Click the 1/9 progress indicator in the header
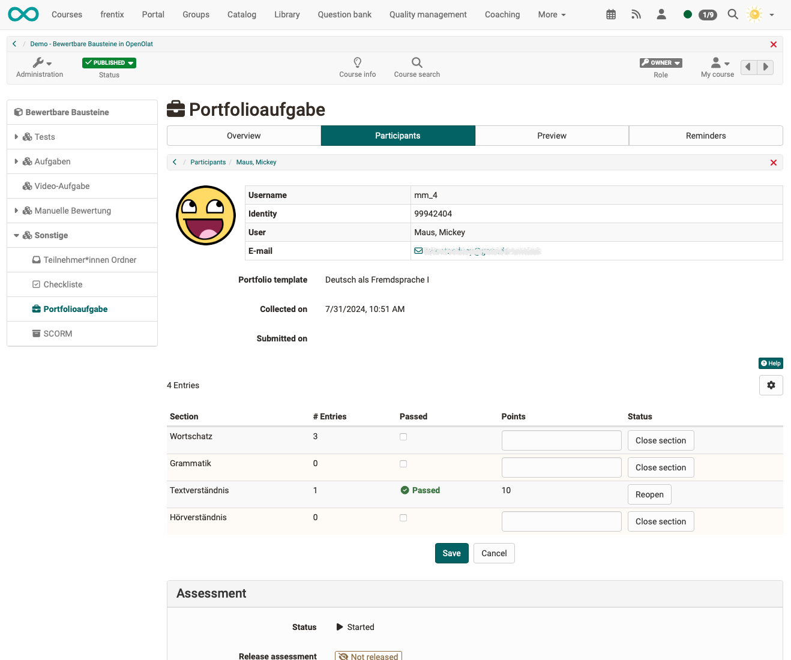The height and width of the screenshot is (660, 791). coord(708,14)
